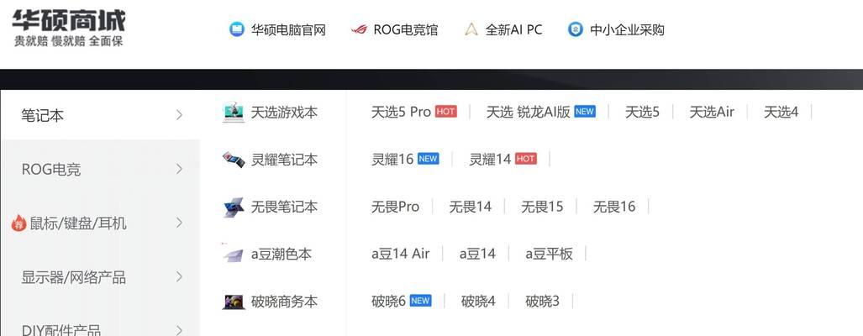Click the plain a豆14 model link

tap(477, 254)
